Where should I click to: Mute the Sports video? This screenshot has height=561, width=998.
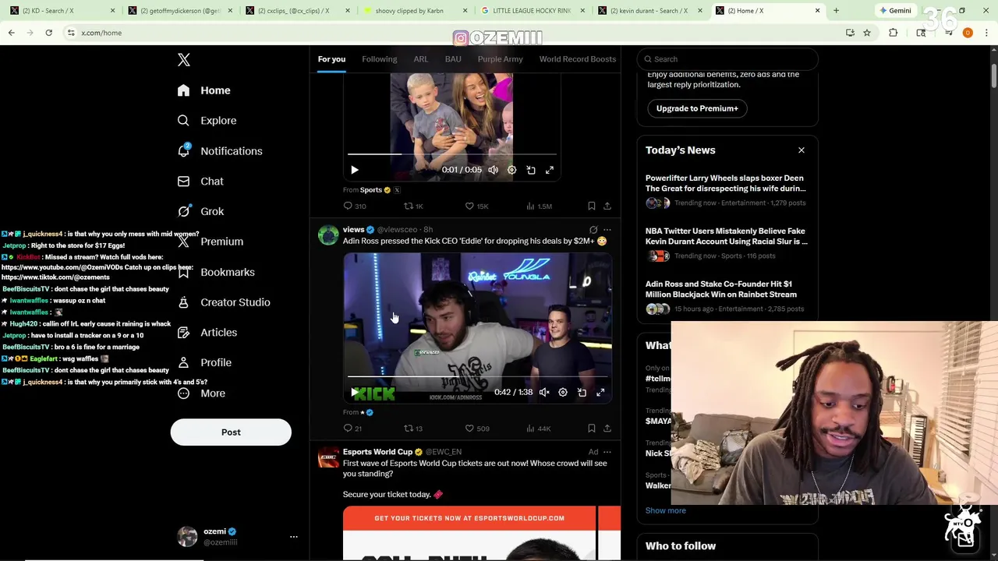click(494, 170)
